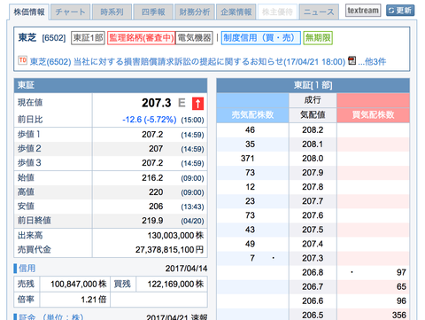The image size is (425, 320).
Task: Click the 更新 refresh button
Action: click(400, 11)
